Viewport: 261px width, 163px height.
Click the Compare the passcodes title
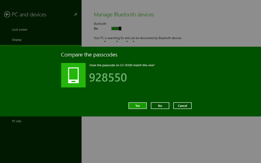[x=89, y=55]
